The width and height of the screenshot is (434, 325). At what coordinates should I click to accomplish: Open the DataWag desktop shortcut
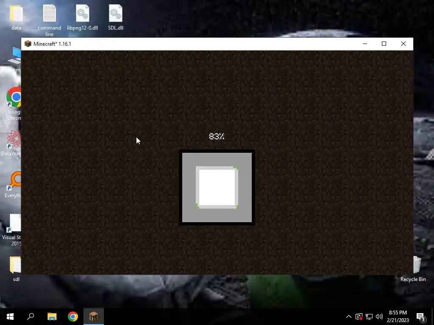pyautogui.click(x=11, y=143)
